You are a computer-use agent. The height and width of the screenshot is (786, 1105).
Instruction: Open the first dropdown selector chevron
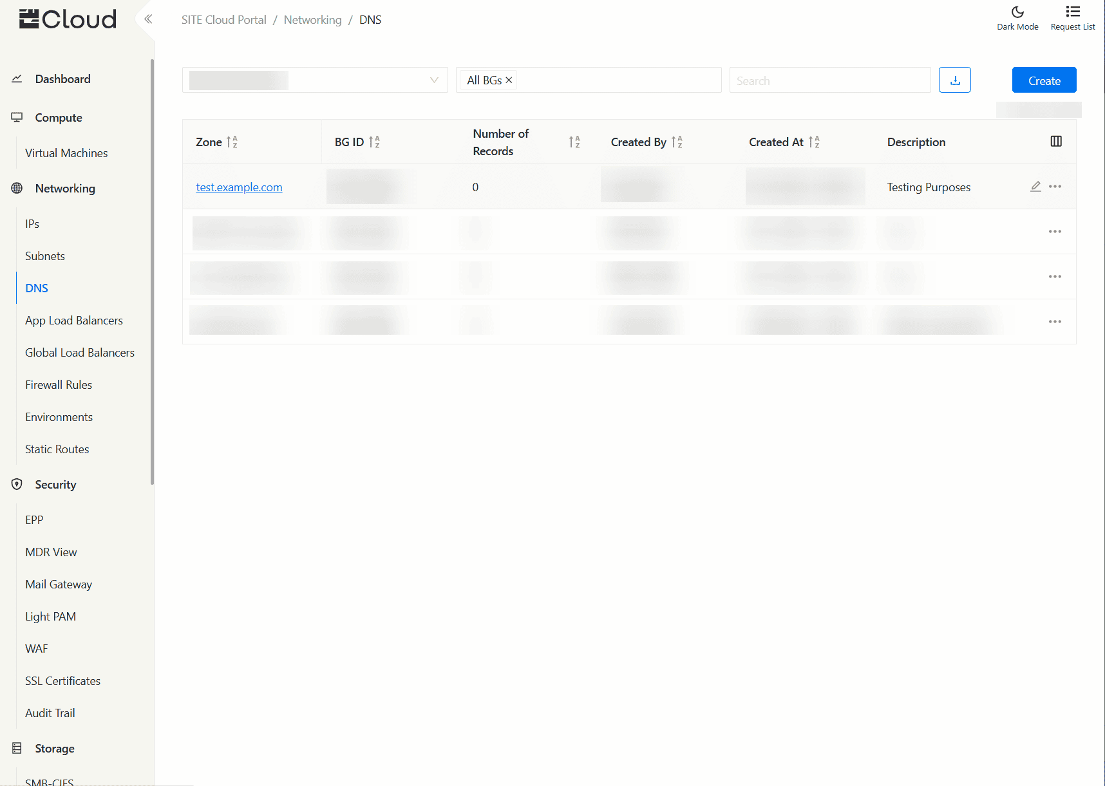[434, 80]
